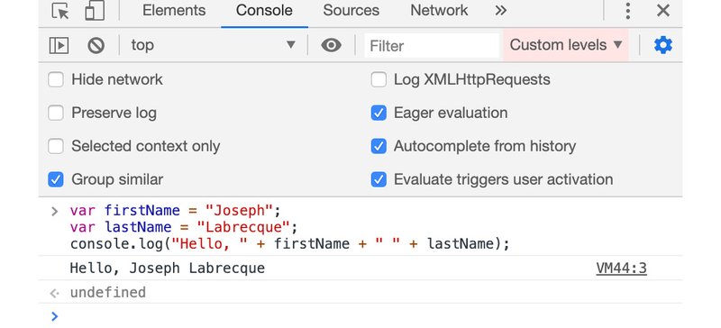Open the more tabs chevron

[501, 11]
